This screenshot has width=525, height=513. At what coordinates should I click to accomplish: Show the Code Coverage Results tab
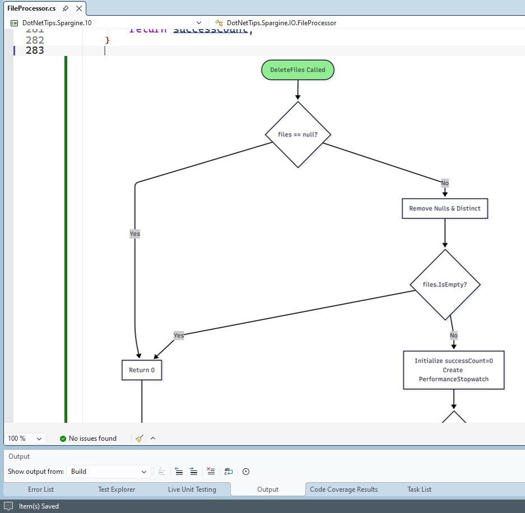(343, 489)
